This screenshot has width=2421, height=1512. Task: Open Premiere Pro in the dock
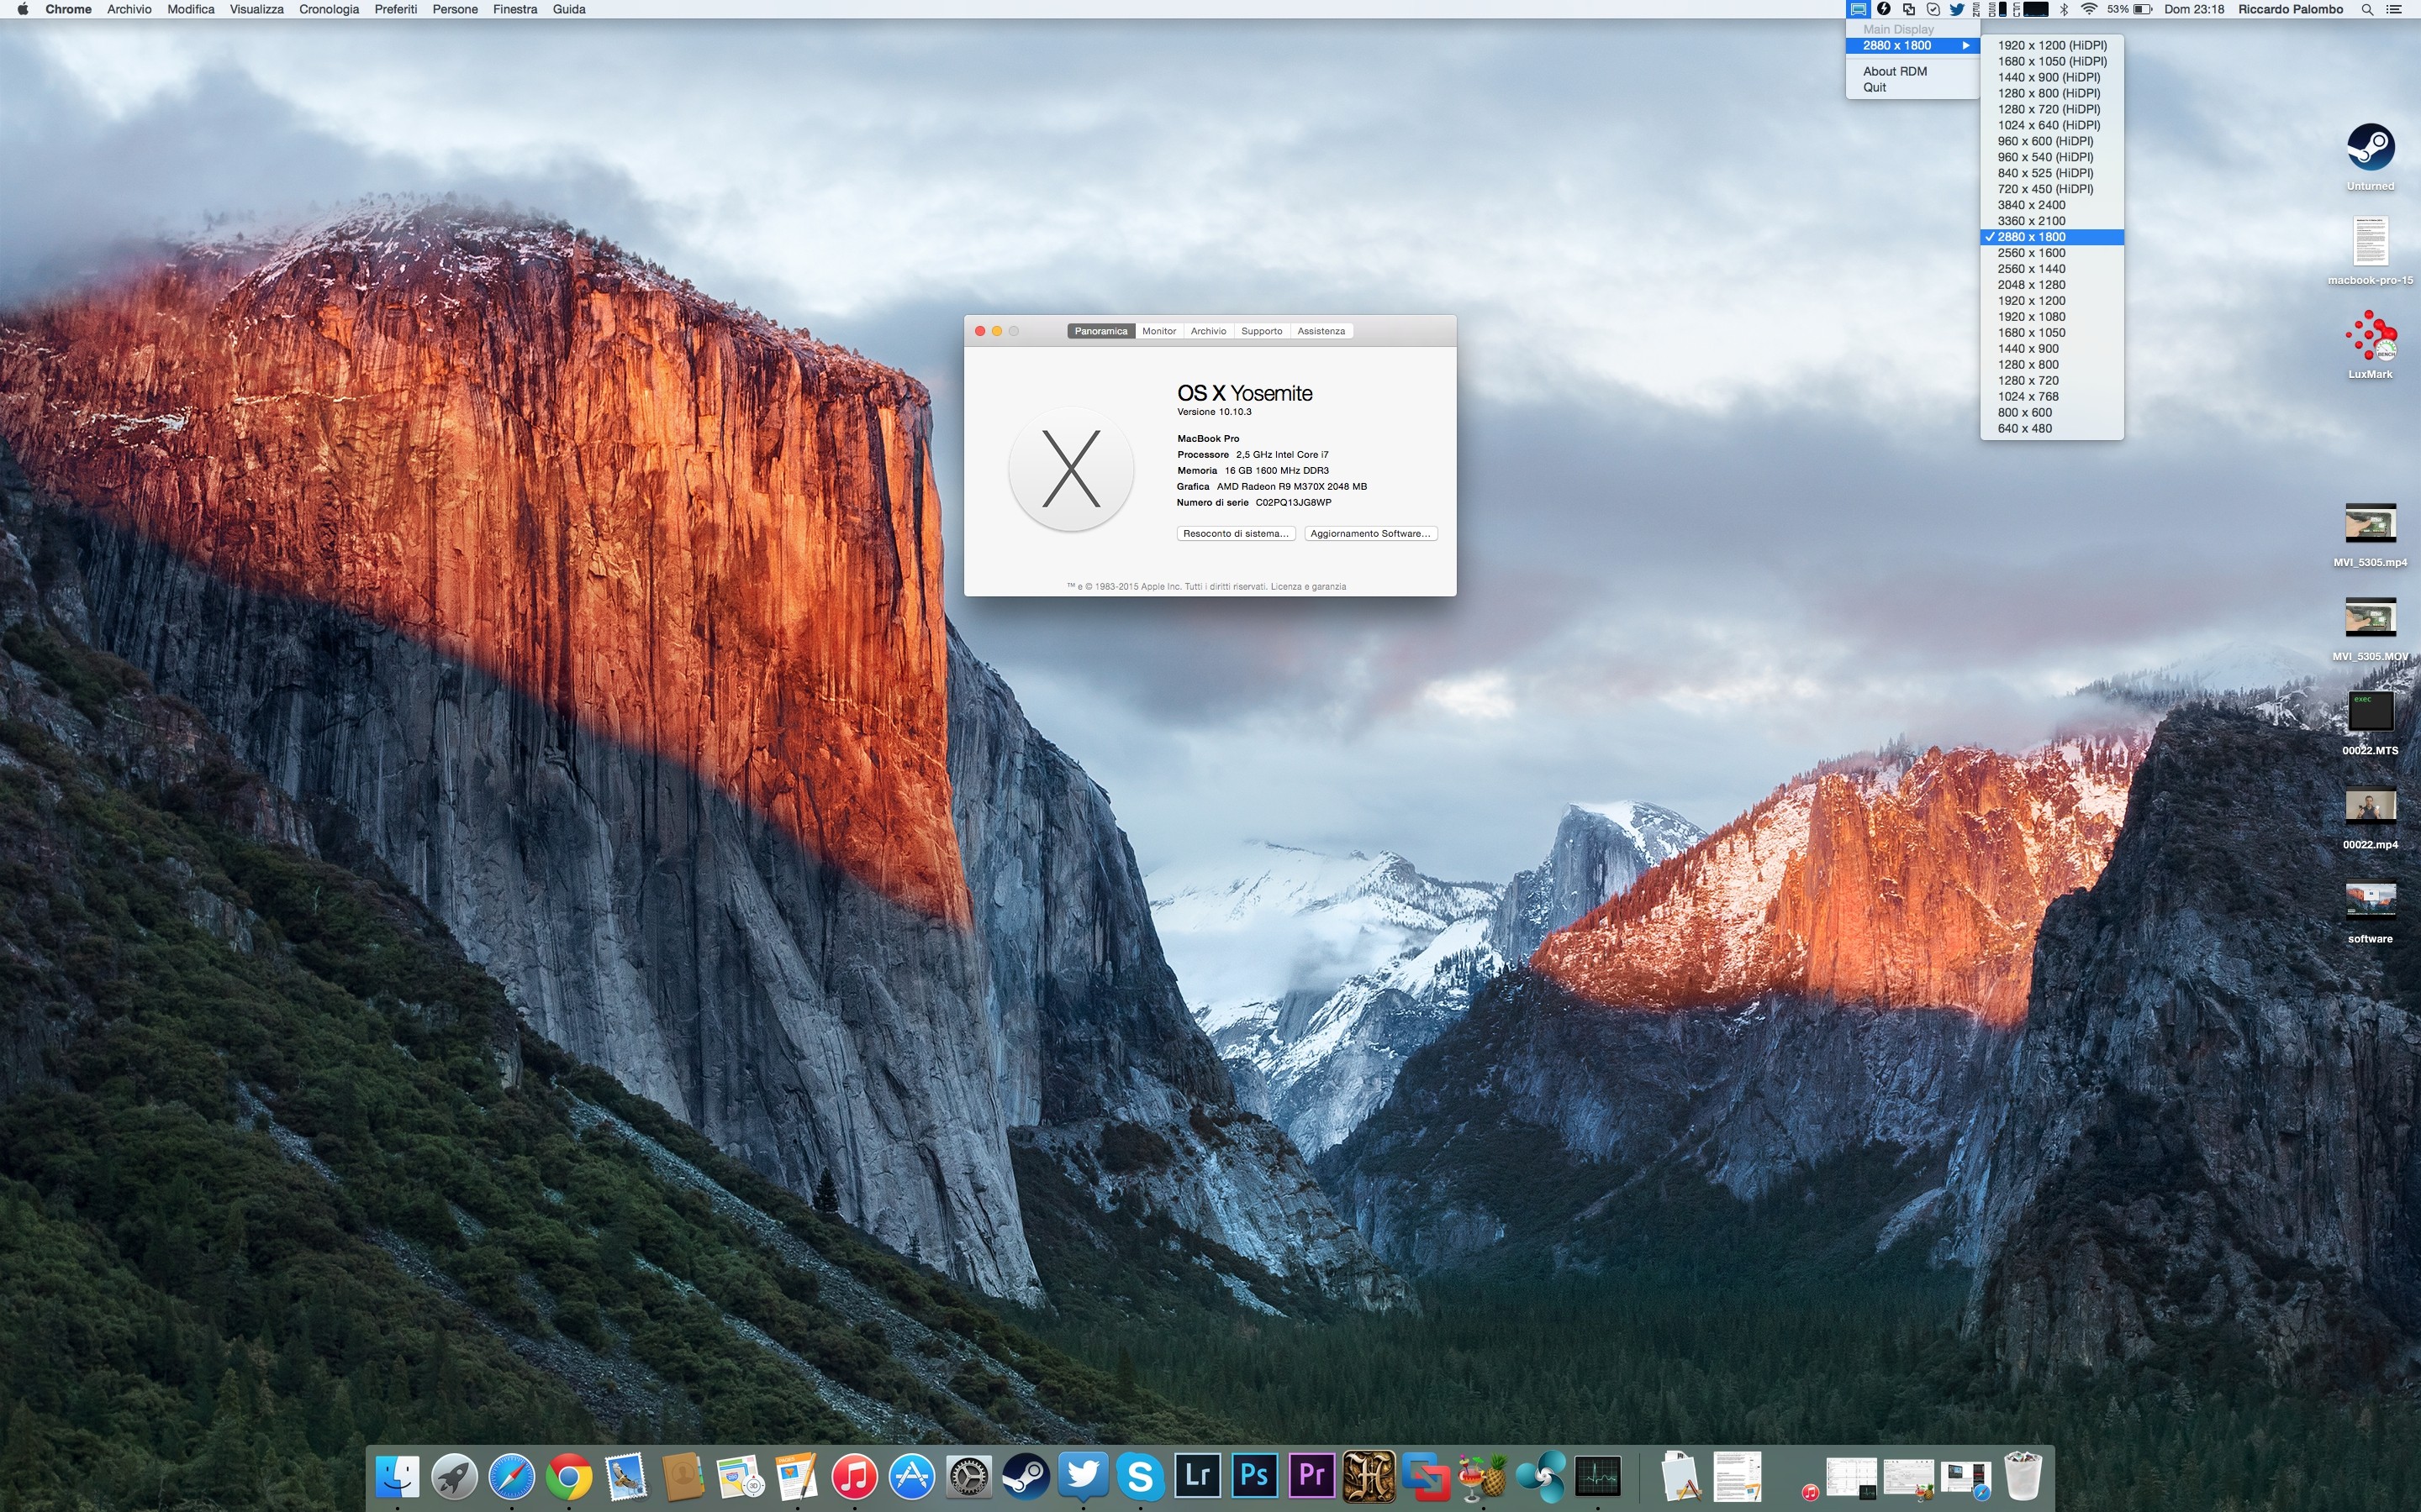pyautogui.click(x=1311, y=1476)
